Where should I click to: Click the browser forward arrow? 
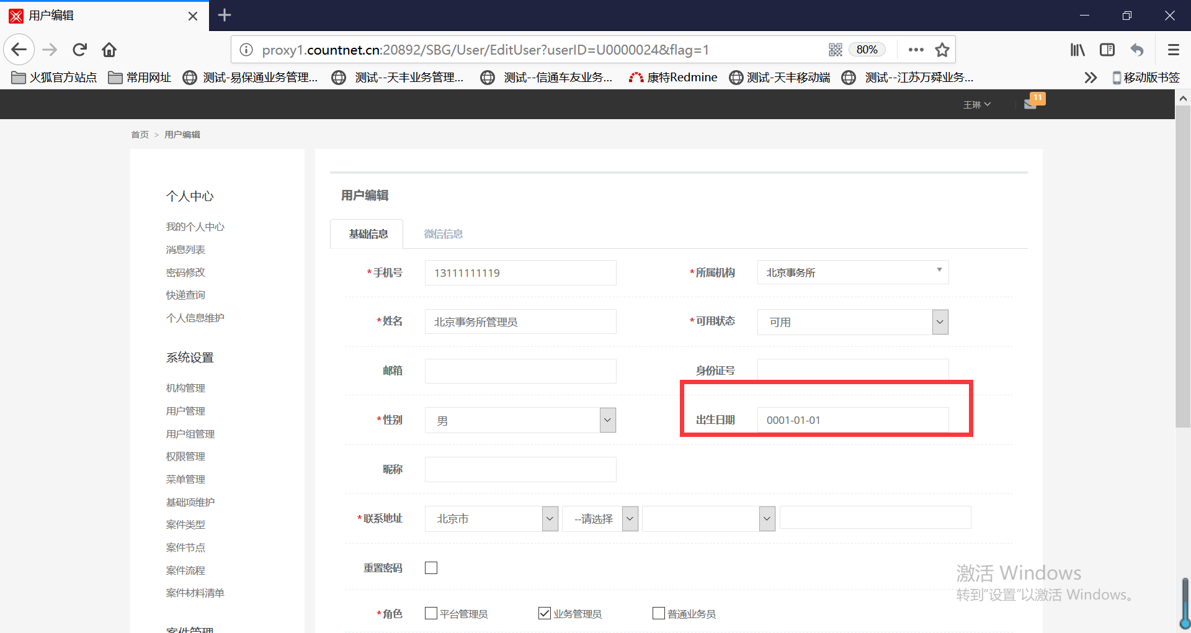pos(50,50)
